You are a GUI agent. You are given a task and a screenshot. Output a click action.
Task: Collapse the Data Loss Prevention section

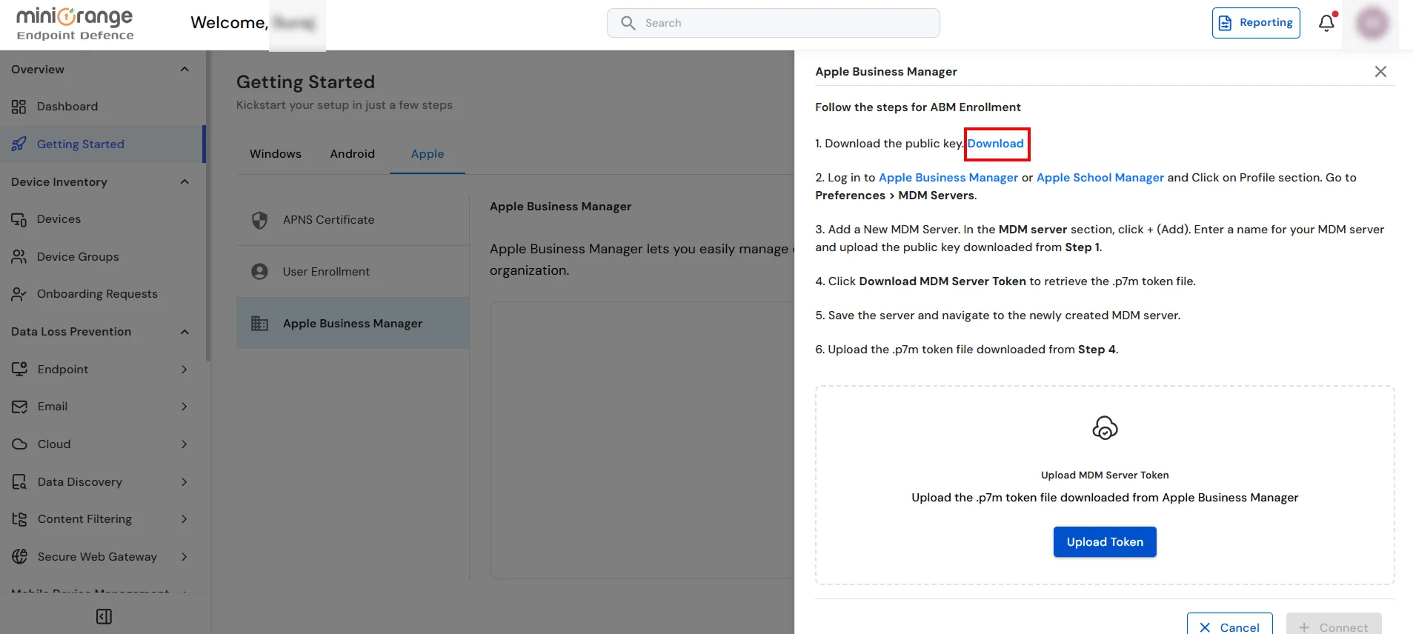[184, 332]
